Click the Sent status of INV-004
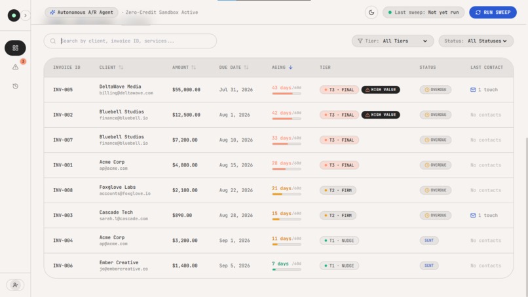 [429, 241]
